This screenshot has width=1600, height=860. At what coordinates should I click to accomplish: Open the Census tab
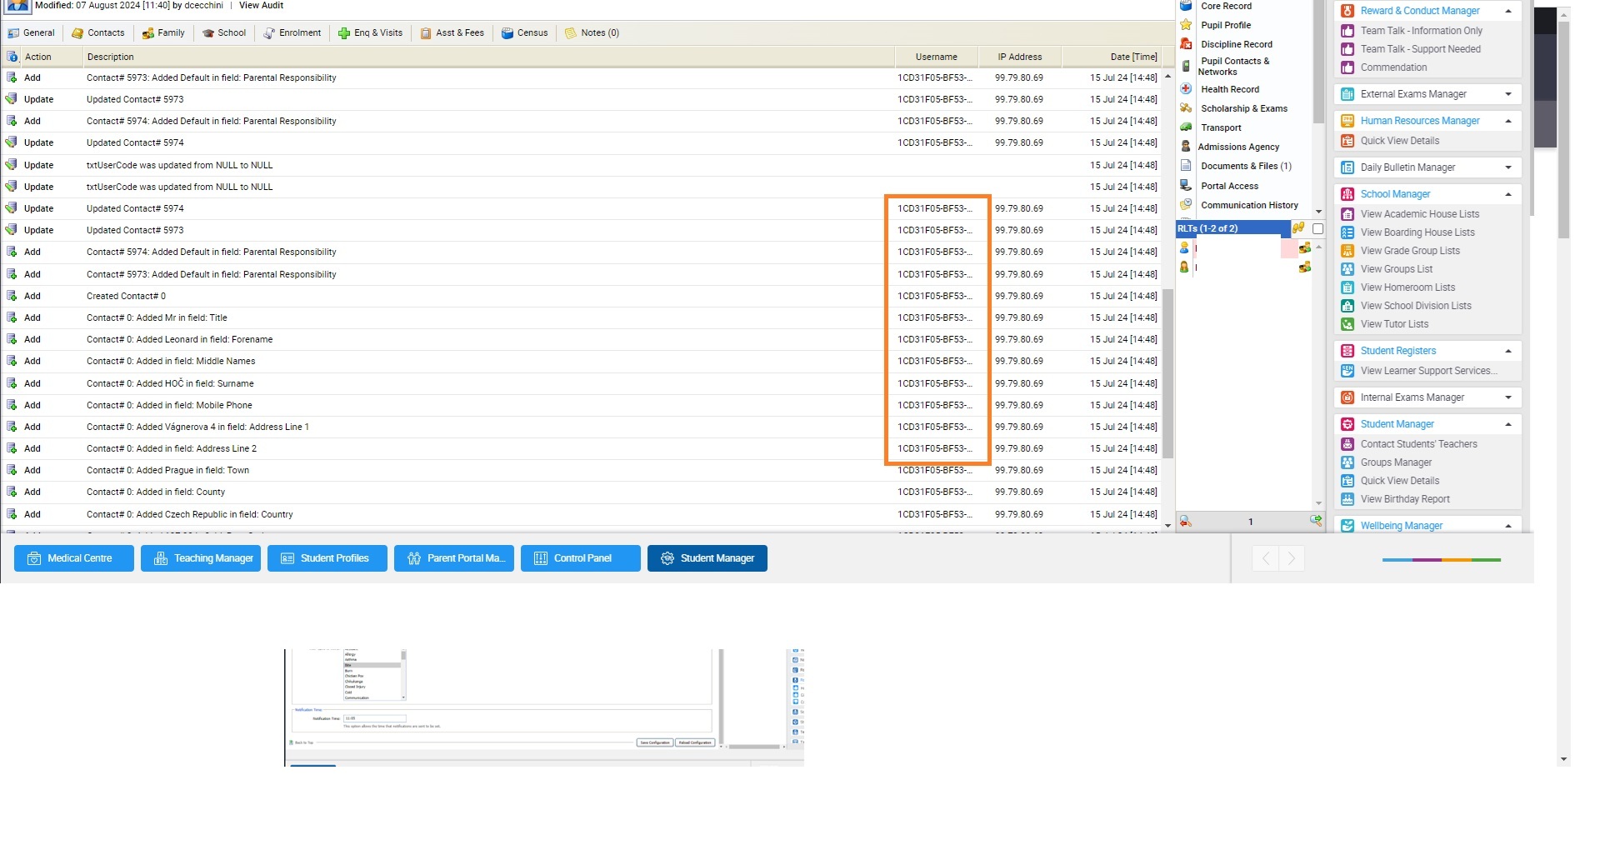(524, 33)
